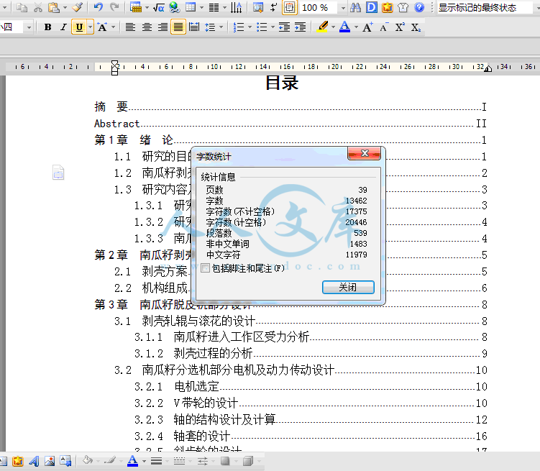Click the help question mark icon
540x471 pixels.
[x=419, y=7]
